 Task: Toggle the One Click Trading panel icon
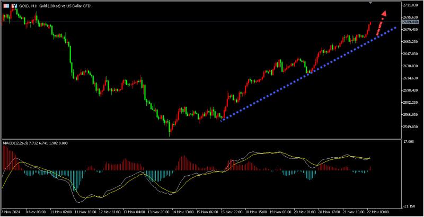[14, 6]
